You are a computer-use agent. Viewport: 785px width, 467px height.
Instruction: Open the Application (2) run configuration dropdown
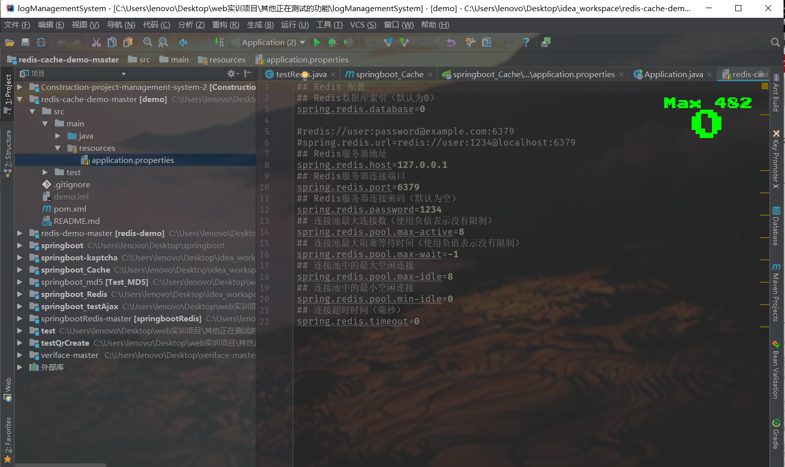[268, 43]
